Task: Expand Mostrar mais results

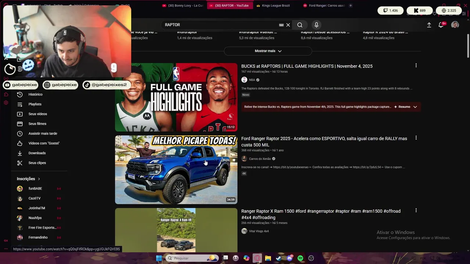Action: [x=268, y=51]
